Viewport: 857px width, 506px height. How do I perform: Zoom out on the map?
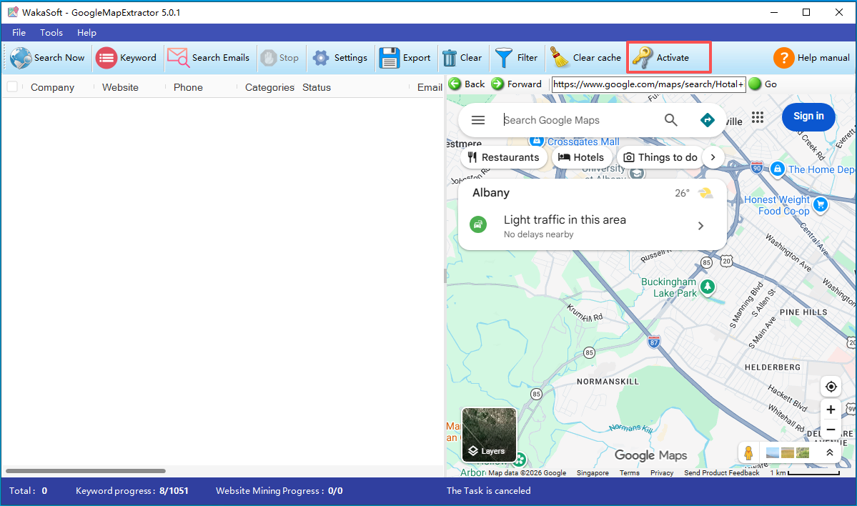click(x=831, y=430)
